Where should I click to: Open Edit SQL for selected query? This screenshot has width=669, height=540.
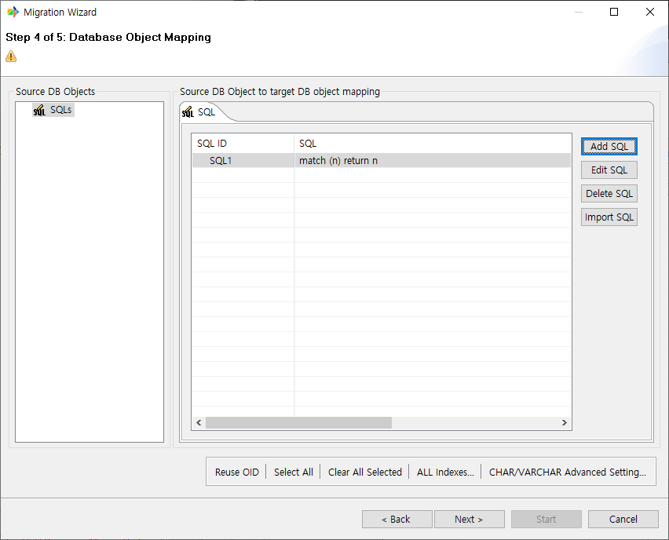609,170
